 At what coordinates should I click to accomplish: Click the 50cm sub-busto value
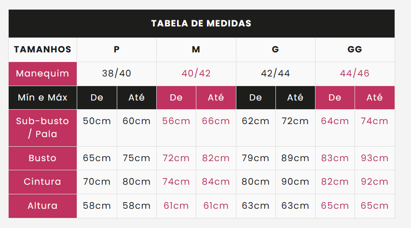[x=97, y=121]
